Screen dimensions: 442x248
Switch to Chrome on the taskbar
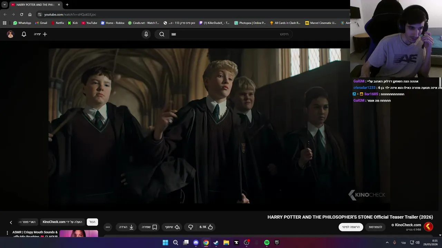206,242
